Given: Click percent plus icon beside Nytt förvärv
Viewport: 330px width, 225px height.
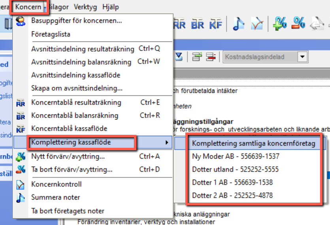Looking at the screenshot, I should [21, 157].
